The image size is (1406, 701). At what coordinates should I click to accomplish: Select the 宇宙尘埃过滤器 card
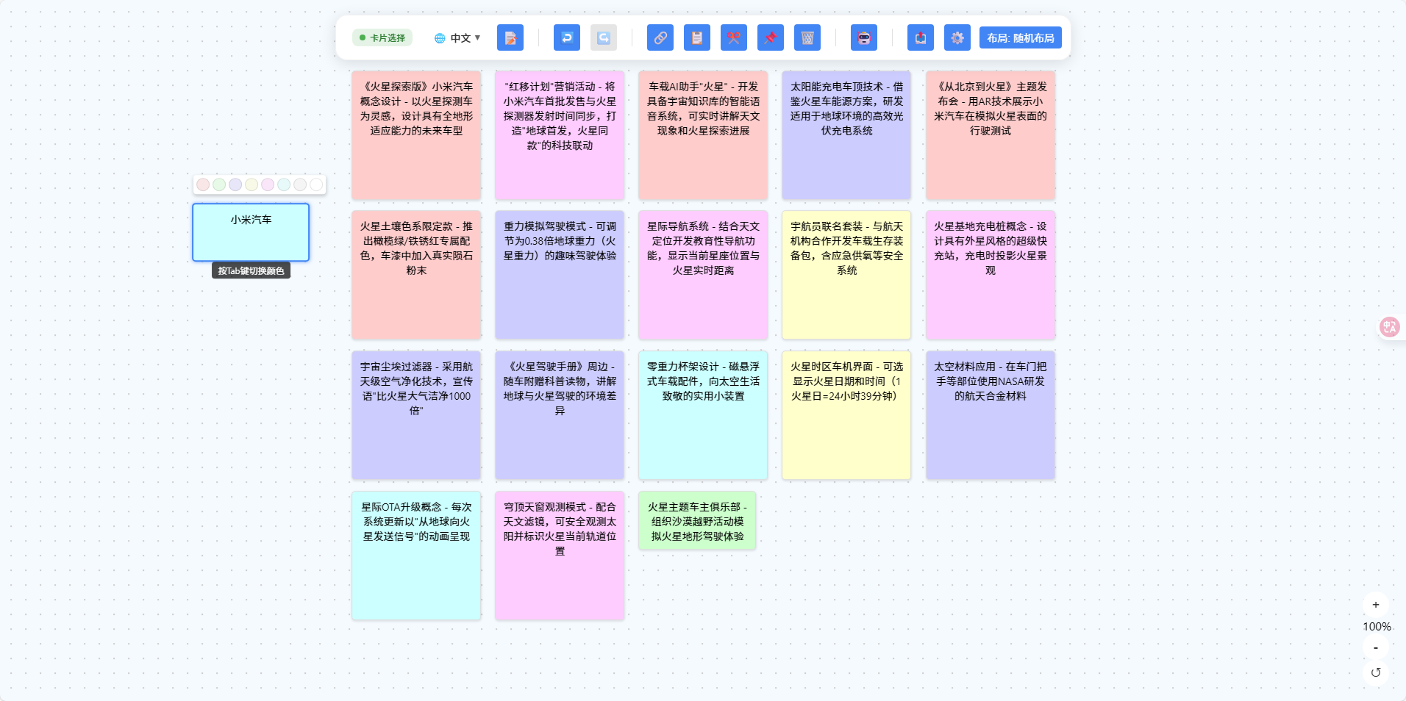tap(416, 415)
